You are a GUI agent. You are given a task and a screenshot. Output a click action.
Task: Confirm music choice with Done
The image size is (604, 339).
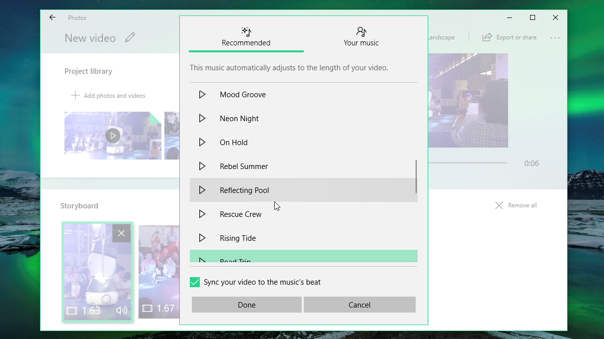click(x=246, y=304)
